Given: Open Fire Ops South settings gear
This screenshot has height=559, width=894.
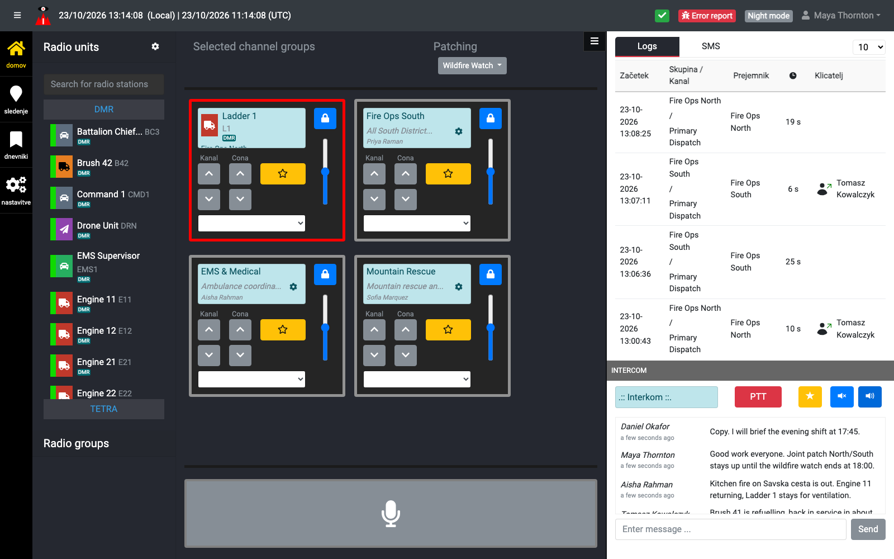Looking at the screenshot, I should coord(459,131).
